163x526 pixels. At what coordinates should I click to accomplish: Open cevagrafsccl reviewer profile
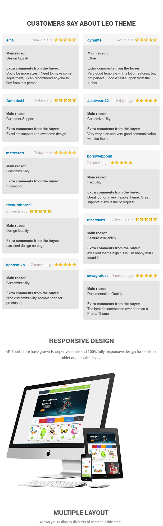point(98,276)
